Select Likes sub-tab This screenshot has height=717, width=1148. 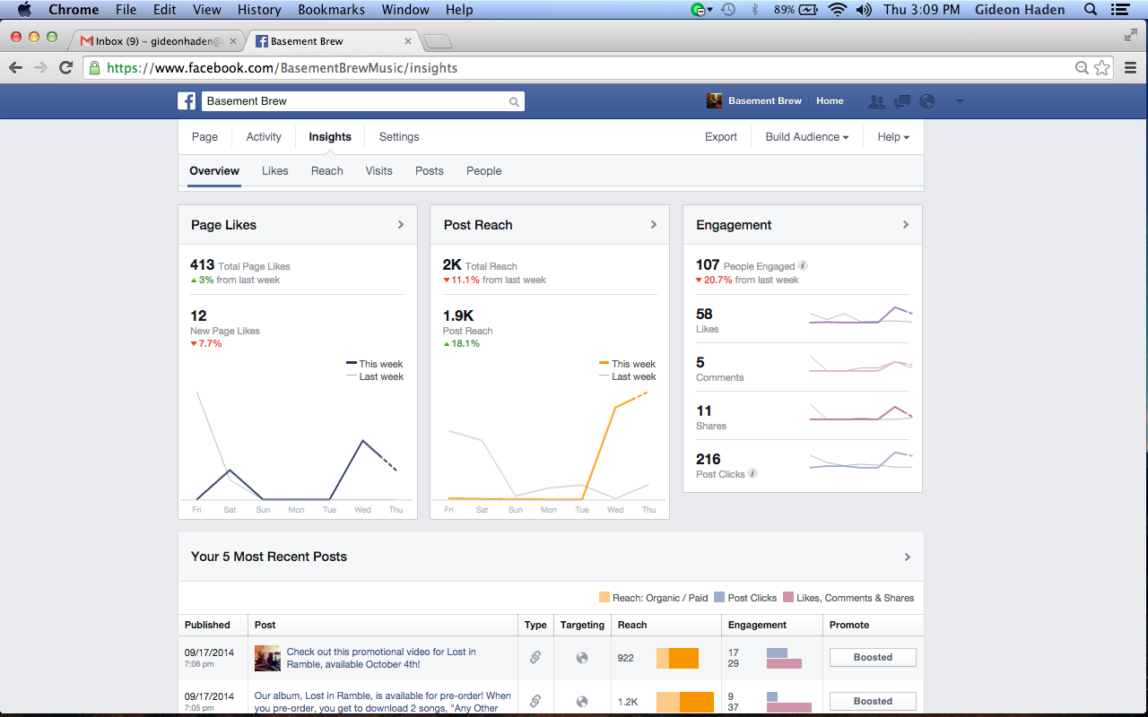275,171
